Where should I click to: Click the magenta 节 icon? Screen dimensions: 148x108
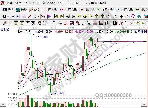[x=133, y=16]
